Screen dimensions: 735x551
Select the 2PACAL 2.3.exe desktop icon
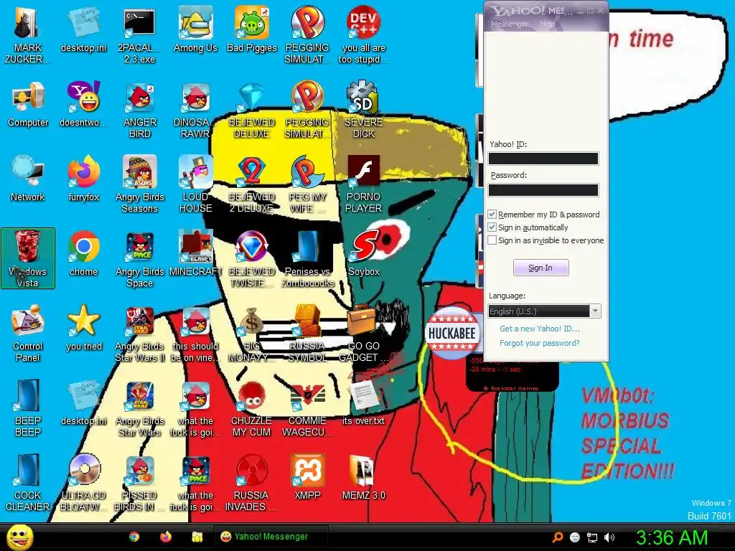pos(139,34)
